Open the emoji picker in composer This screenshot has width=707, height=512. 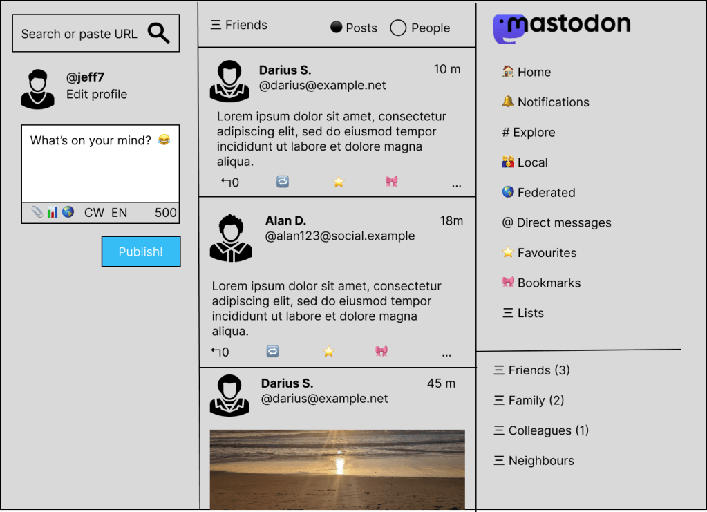164,140
